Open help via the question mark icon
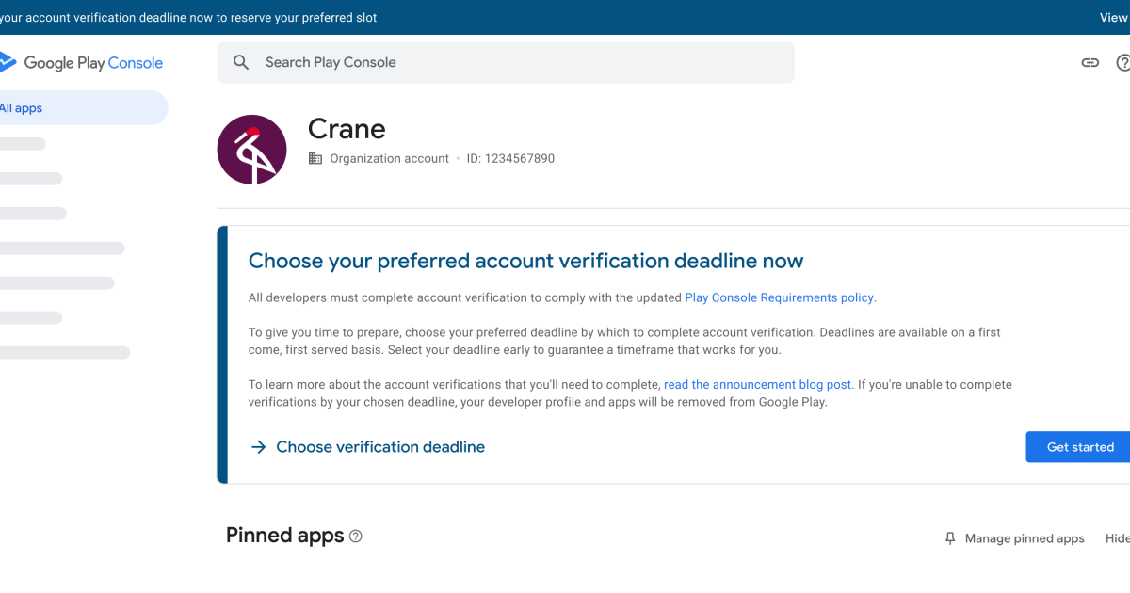The width and height of the screenshot is (1130, 593). click(1122, 62)
